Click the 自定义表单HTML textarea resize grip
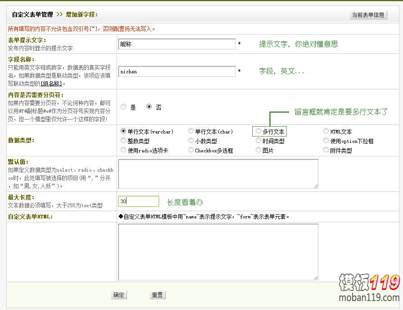 [316, 278]
